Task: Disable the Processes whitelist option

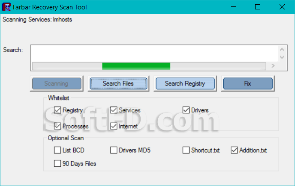Action: (x=57, y=126)
